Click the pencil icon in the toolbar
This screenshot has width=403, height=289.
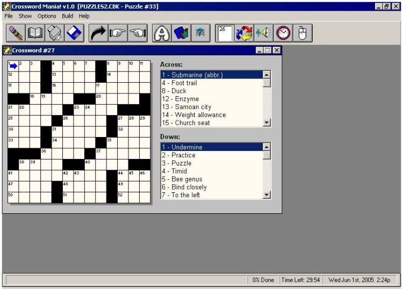click(x=16, y=33)
